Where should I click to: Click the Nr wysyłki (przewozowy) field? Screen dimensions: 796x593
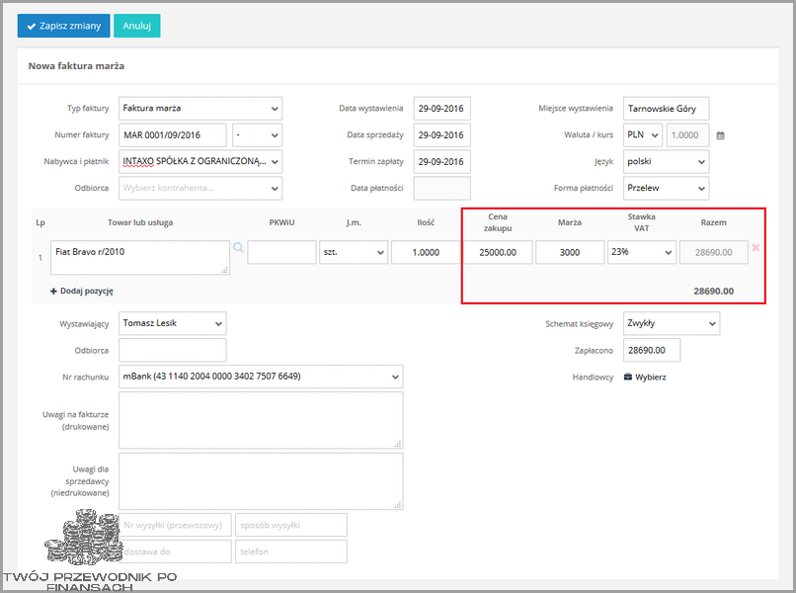click(x=175, y=525)
